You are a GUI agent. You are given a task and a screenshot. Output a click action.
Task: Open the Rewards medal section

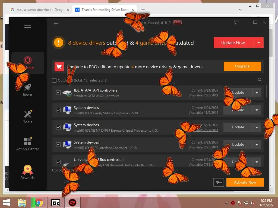click(x=27, y=172)
